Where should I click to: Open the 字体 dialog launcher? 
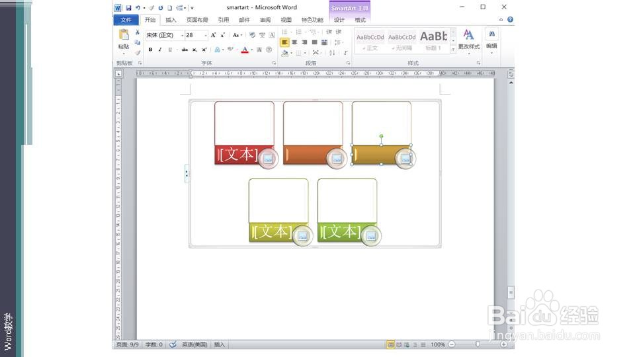tap(274, 63)
